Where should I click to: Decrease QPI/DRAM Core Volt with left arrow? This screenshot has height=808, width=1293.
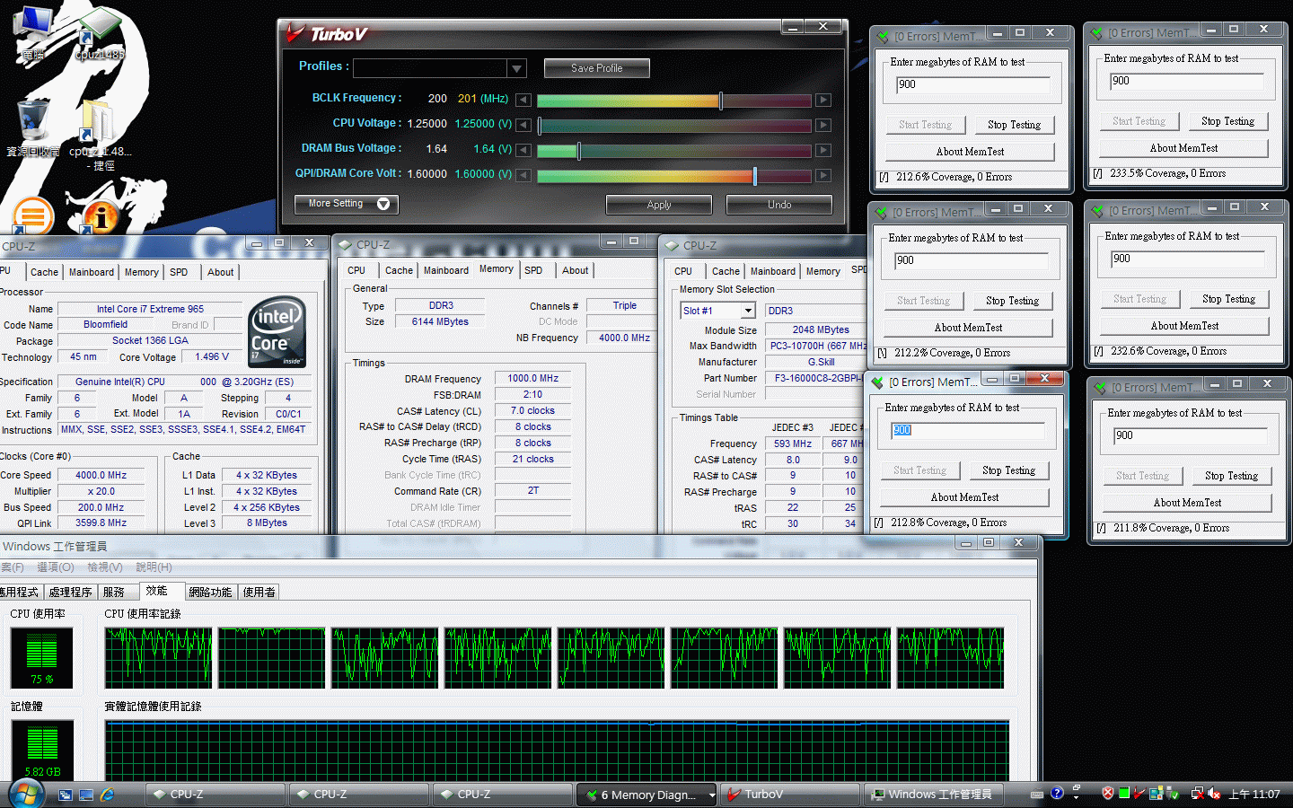pyautogui.click(x=523, y=175)
